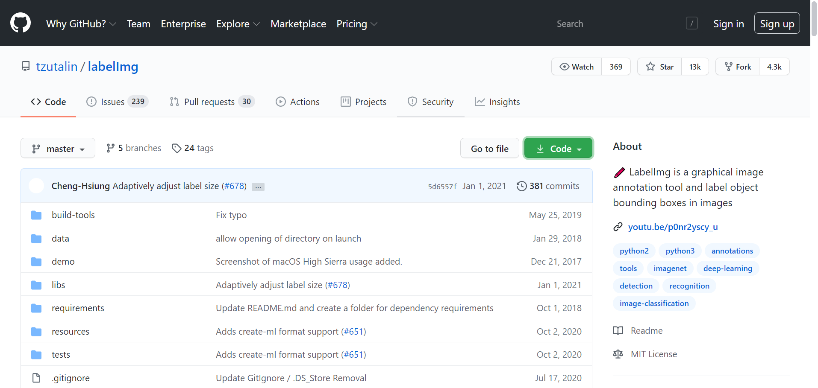Toggle Watch on the repository
The width and height of the screenshot is (818, 388).
[x=577, y=67]
